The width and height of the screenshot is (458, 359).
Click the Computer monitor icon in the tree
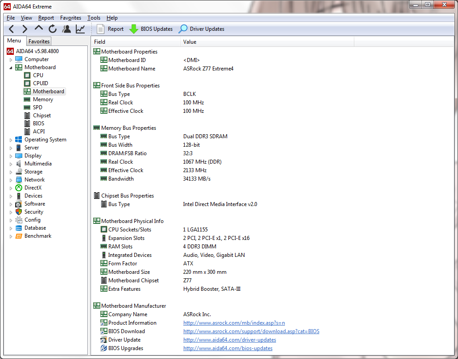tap(19, 59)
